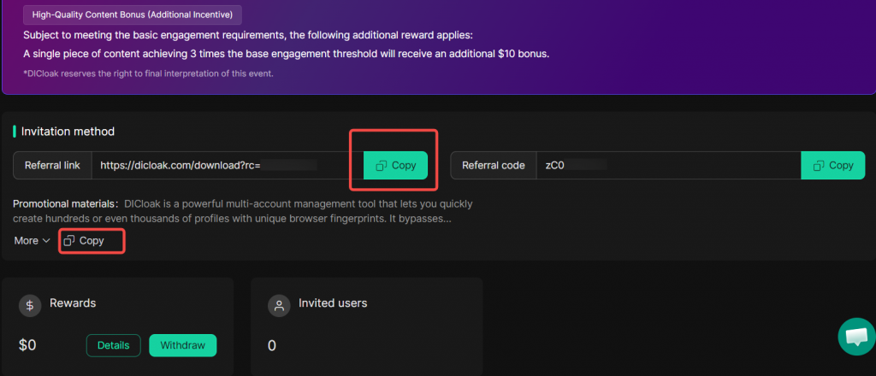Click the Rewards card title

click(73, 303)
